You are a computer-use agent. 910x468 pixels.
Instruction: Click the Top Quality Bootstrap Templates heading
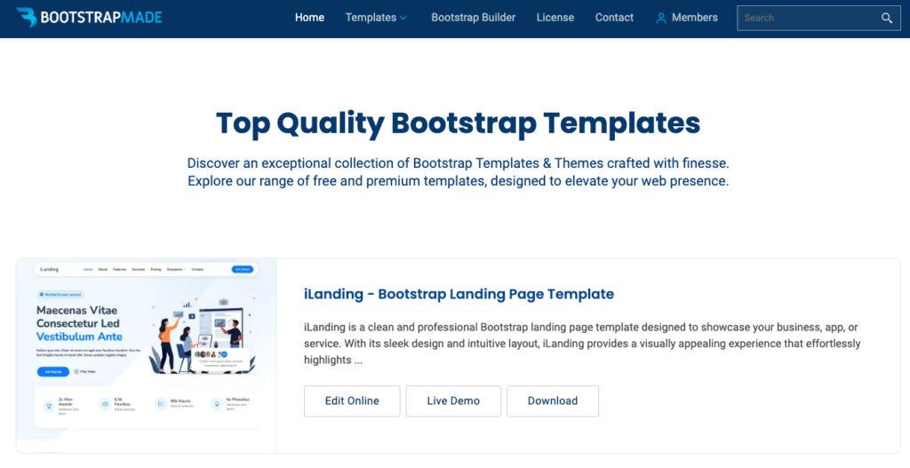tap(458, 123)
